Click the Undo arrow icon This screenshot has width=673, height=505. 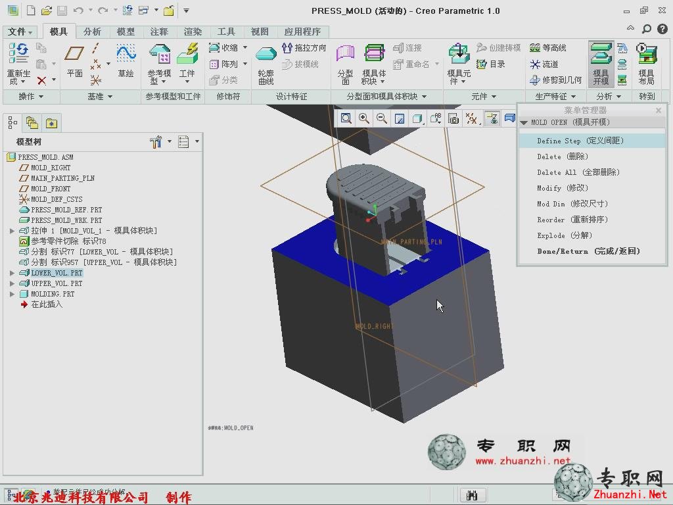pyautogui.click(x=78, y=11)
